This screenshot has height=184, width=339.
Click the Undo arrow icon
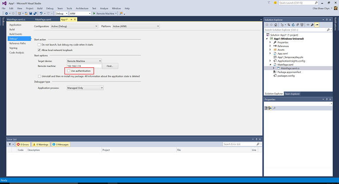(41, 13)
